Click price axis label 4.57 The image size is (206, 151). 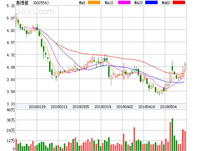[11, 43]
